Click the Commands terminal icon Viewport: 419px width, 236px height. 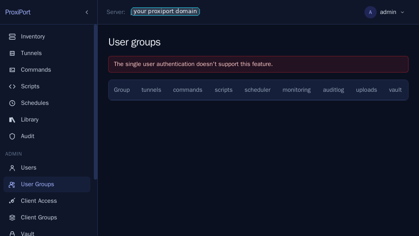[12, 70]
